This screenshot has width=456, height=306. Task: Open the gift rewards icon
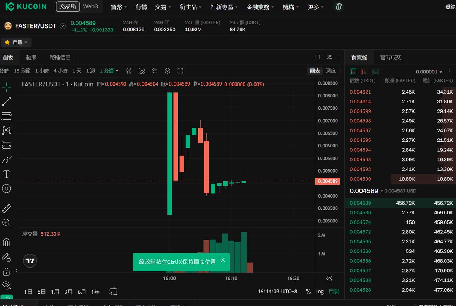pyautogui.click(x=339, y=6)
